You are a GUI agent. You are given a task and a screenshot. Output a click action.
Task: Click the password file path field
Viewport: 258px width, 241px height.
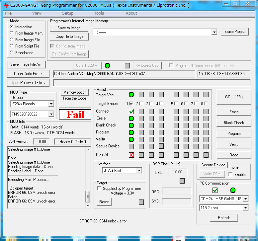152,83
